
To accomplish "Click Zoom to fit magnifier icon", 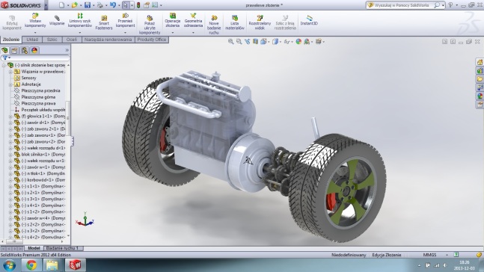I will [230, 42].
